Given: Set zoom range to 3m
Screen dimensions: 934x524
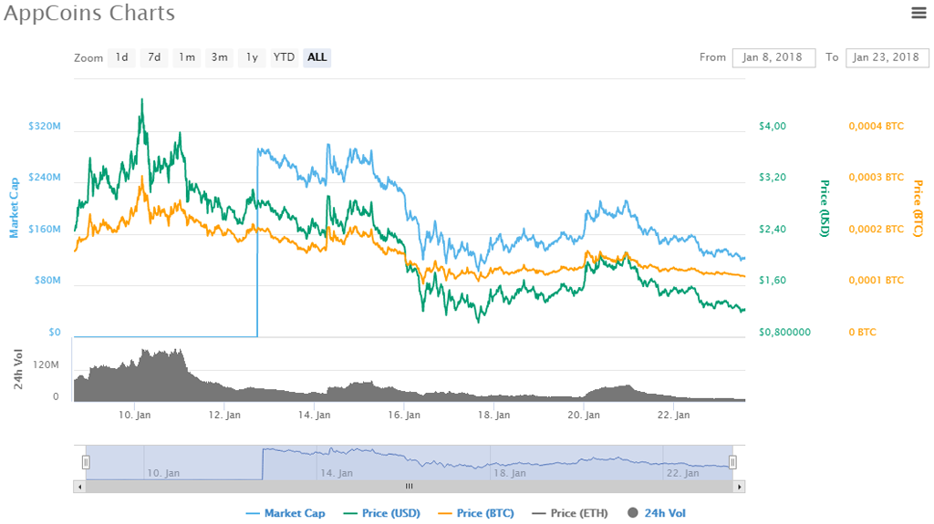Looking at the screenshot, I should (x=219, y=57).
